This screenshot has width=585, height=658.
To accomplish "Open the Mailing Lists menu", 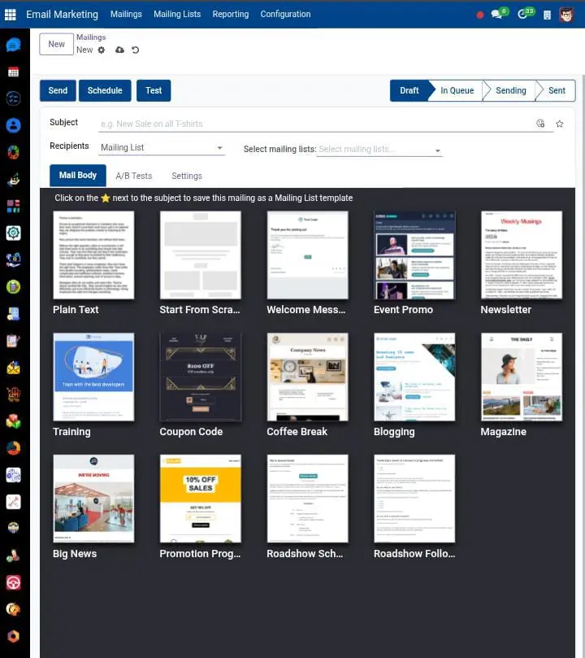I will [177, 15].
